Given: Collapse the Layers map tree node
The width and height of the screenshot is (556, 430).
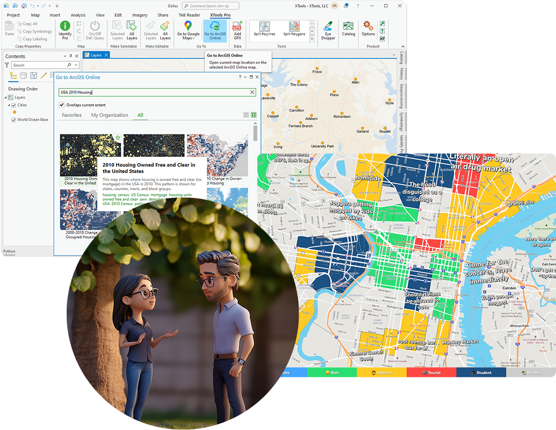Looking at the screenshot, I should click(x=5, y=98).
